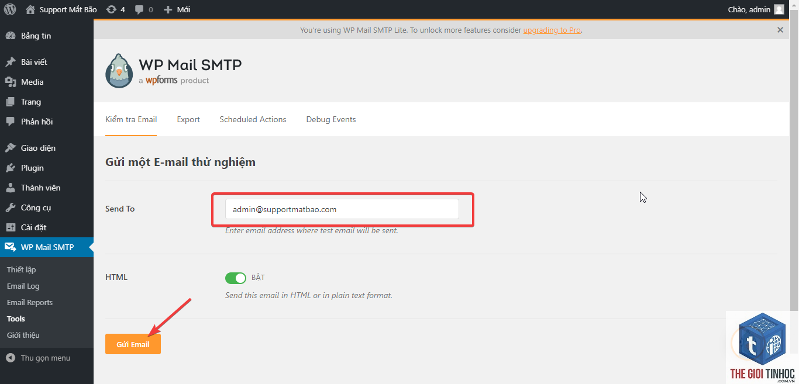Click the WordPress logo icon
Image resolution: width=799 pixels, height=384 pixels.
(10, 9)
